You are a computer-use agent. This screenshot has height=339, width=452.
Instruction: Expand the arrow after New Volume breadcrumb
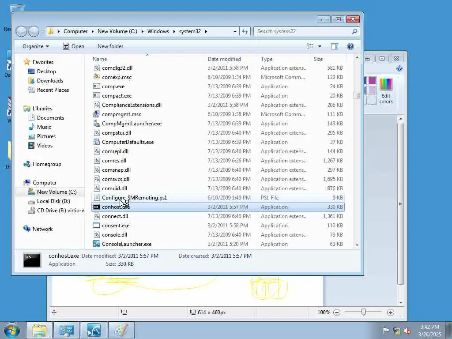[143, 31]
